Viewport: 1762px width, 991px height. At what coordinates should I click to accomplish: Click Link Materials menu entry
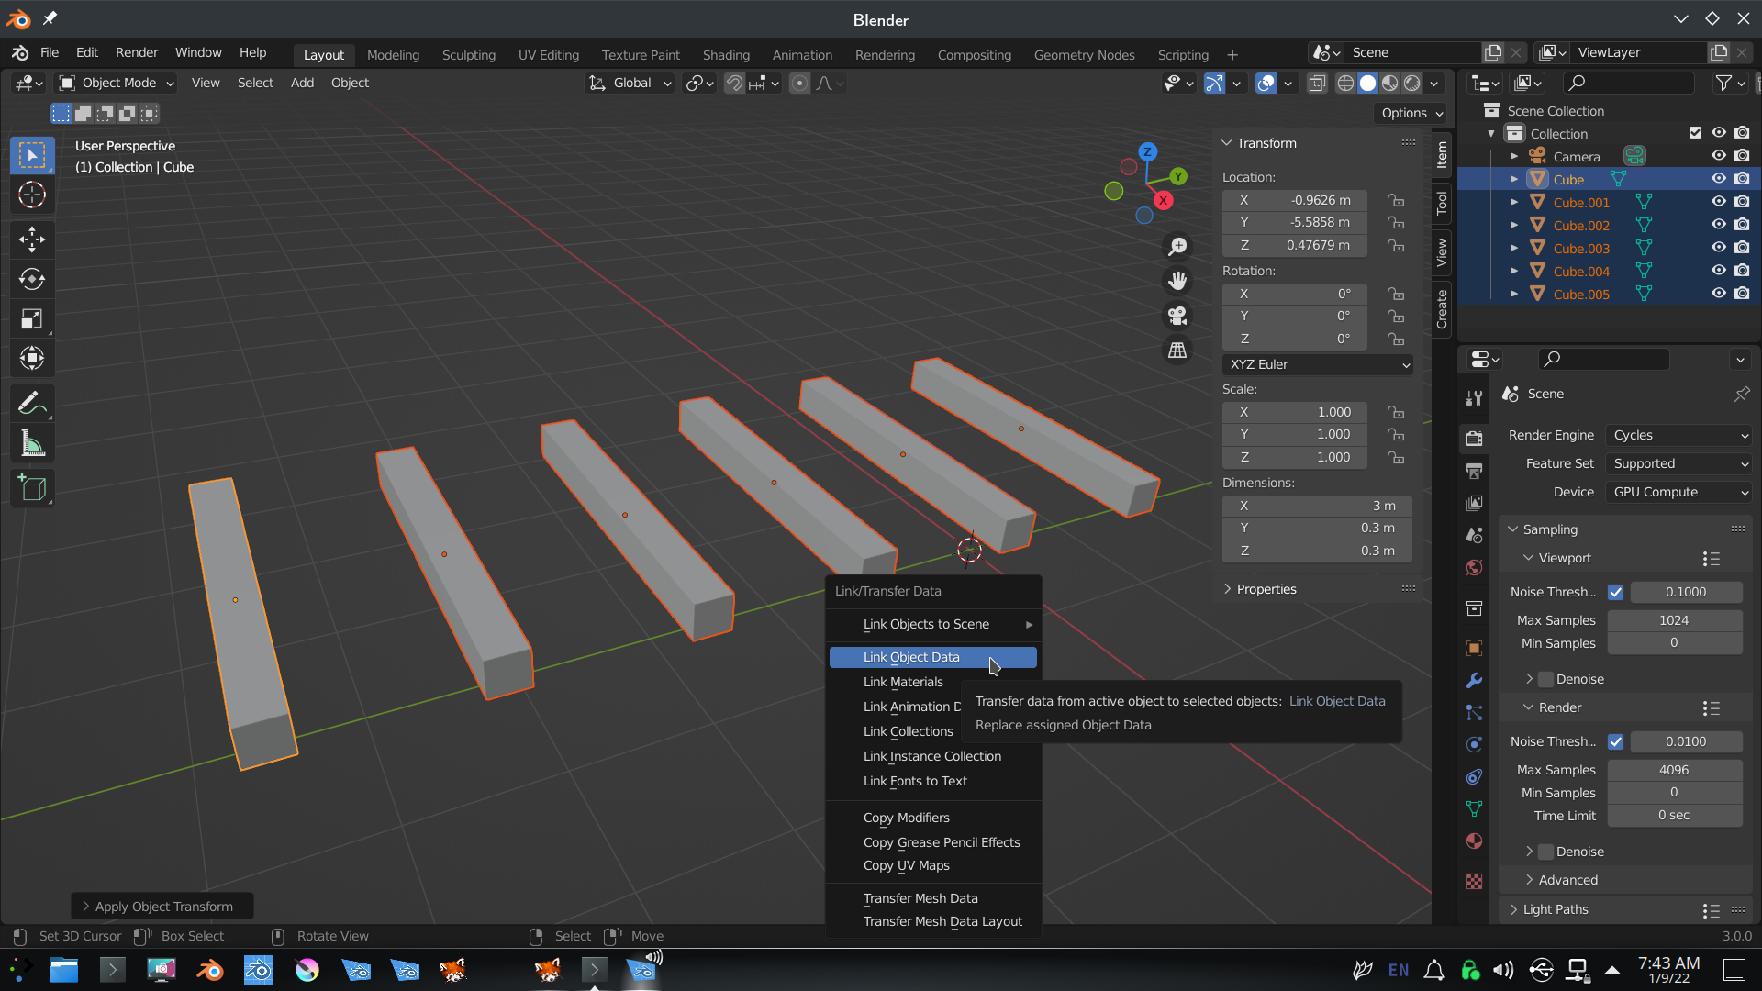[903, 682]
